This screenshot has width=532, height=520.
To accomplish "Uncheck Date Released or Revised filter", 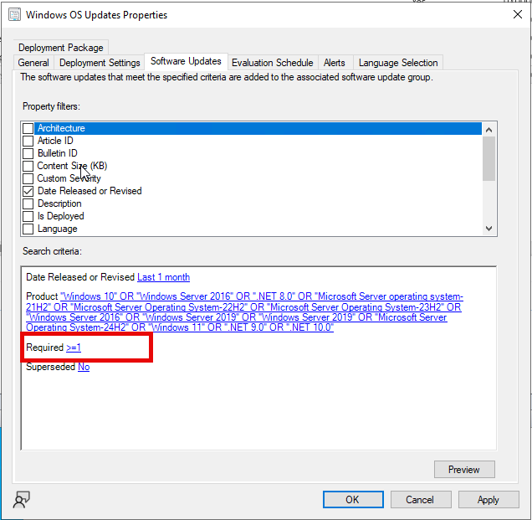I will coord(28,191).
